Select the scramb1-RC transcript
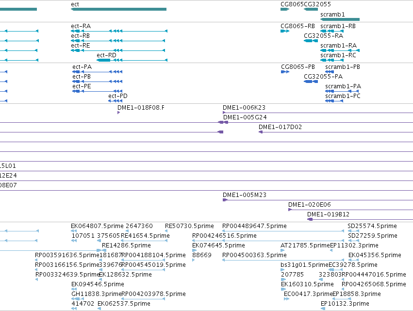The width and height of the screenshot is (413, 311). [x=332, y=60]
